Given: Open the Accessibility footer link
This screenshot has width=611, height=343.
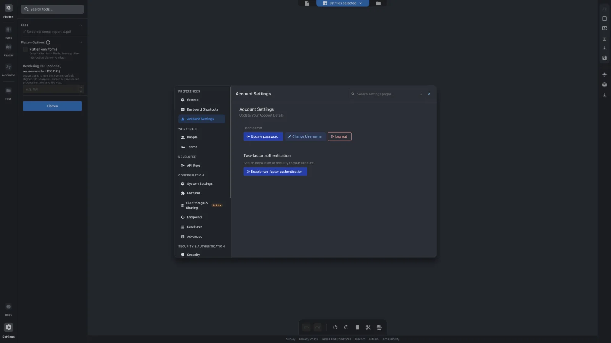Looking at the screenshot, I should [x=391, y=339].
